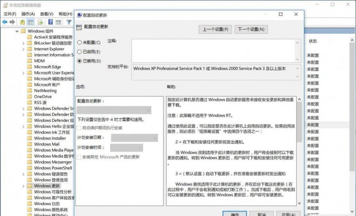Screen dimensions: 356x216
Task: Click the 上一个设置(P) button
Action: (215, 30)
